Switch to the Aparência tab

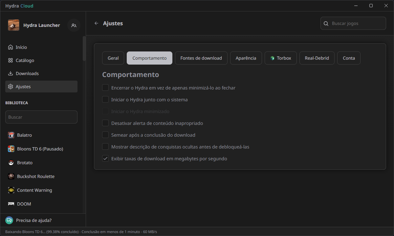(x=246, y=58)
